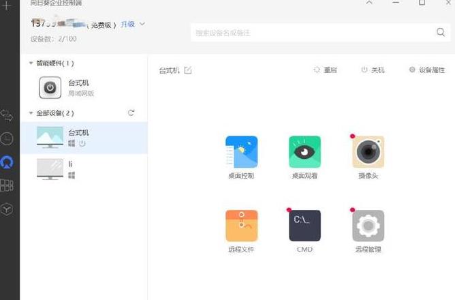Click the 升级 upgrade link
This screenshot has height=300, width=455.
coord(127,24)
